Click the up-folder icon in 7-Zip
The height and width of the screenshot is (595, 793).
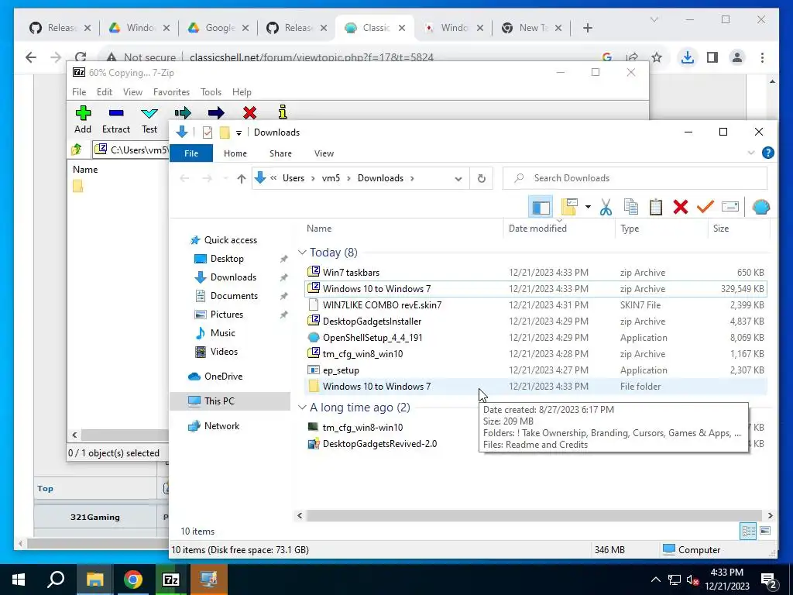(x=77, y=150)
